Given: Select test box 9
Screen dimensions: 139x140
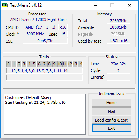Looking at the screenshot, I should point(54,64).
